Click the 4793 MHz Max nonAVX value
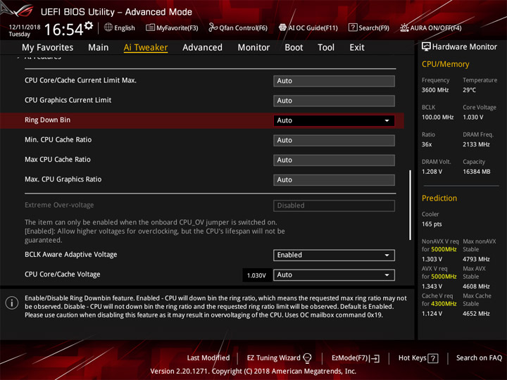 476,259
